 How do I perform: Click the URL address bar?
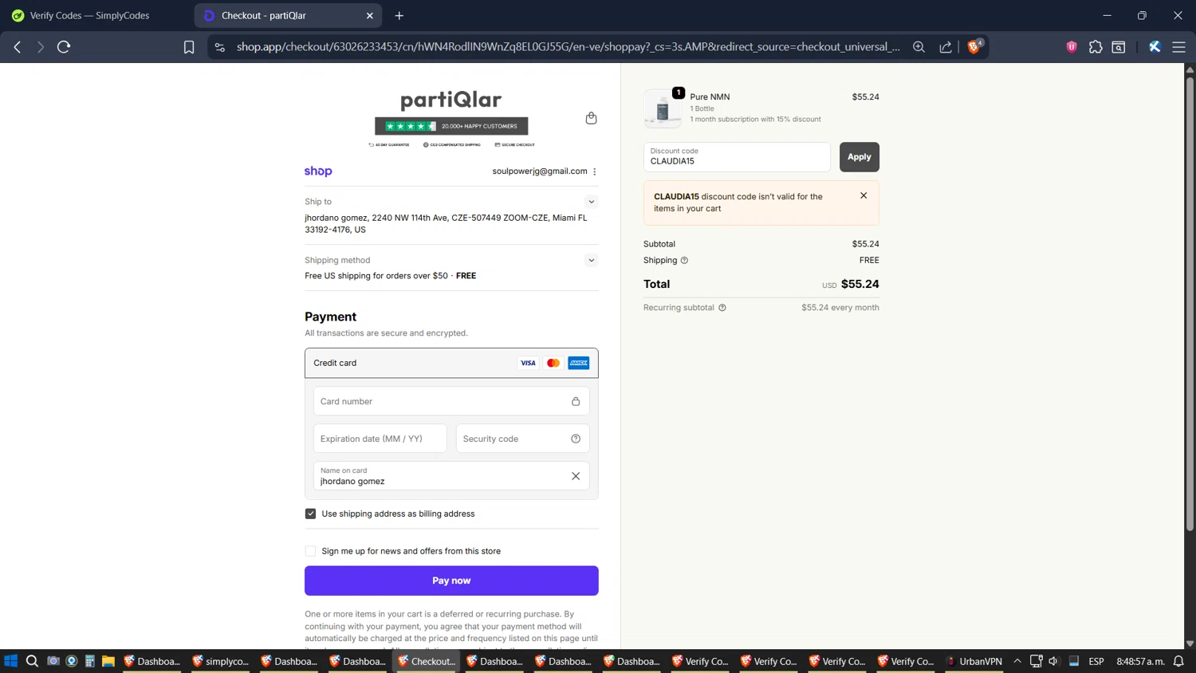pyautogui.click(x=568, y=47)
